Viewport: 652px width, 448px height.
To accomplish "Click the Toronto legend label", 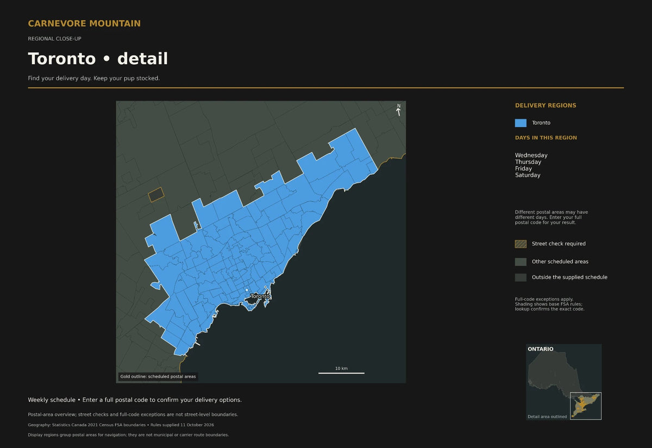I will coord(541,123).
